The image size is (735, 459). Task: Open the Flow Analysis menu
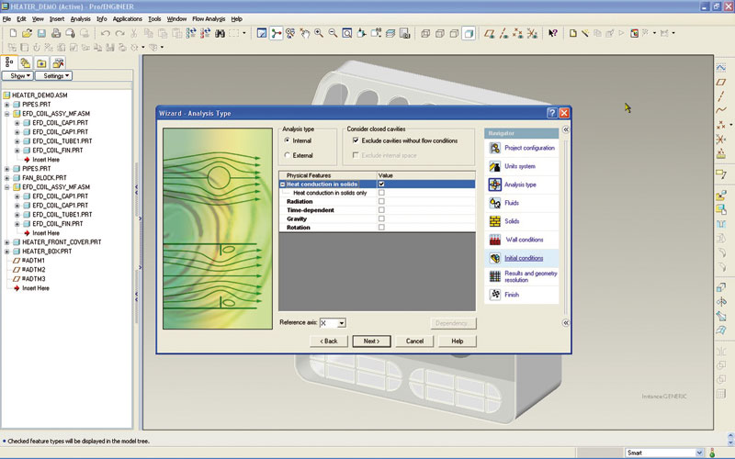pyautogui.click(x=209, y=19)
